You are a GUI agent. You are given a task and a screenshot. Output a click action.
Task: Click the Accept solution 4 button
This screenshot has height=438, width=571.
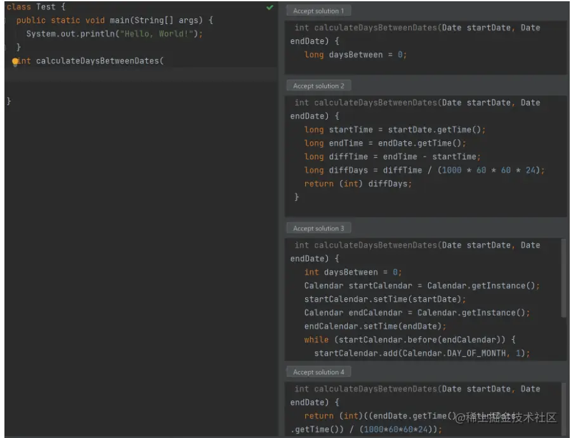click(x=318, y=372)
